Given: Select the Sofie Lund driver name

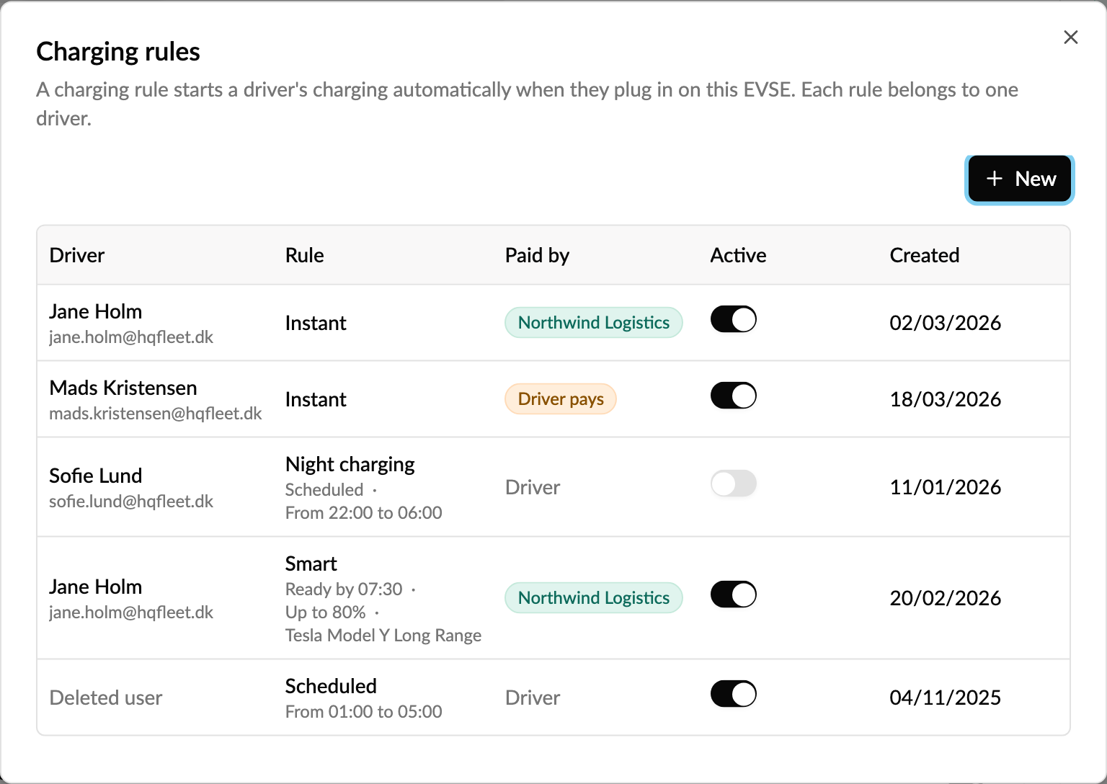Looking at the screenshot, I should click(96, 476).
